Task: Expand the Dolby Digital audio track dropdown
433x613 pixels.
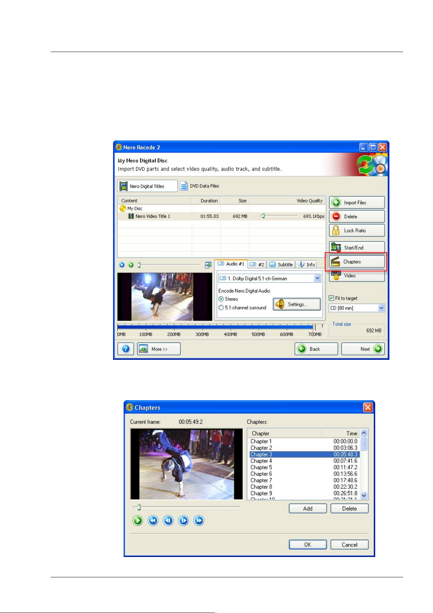Action: pos(317,278)
